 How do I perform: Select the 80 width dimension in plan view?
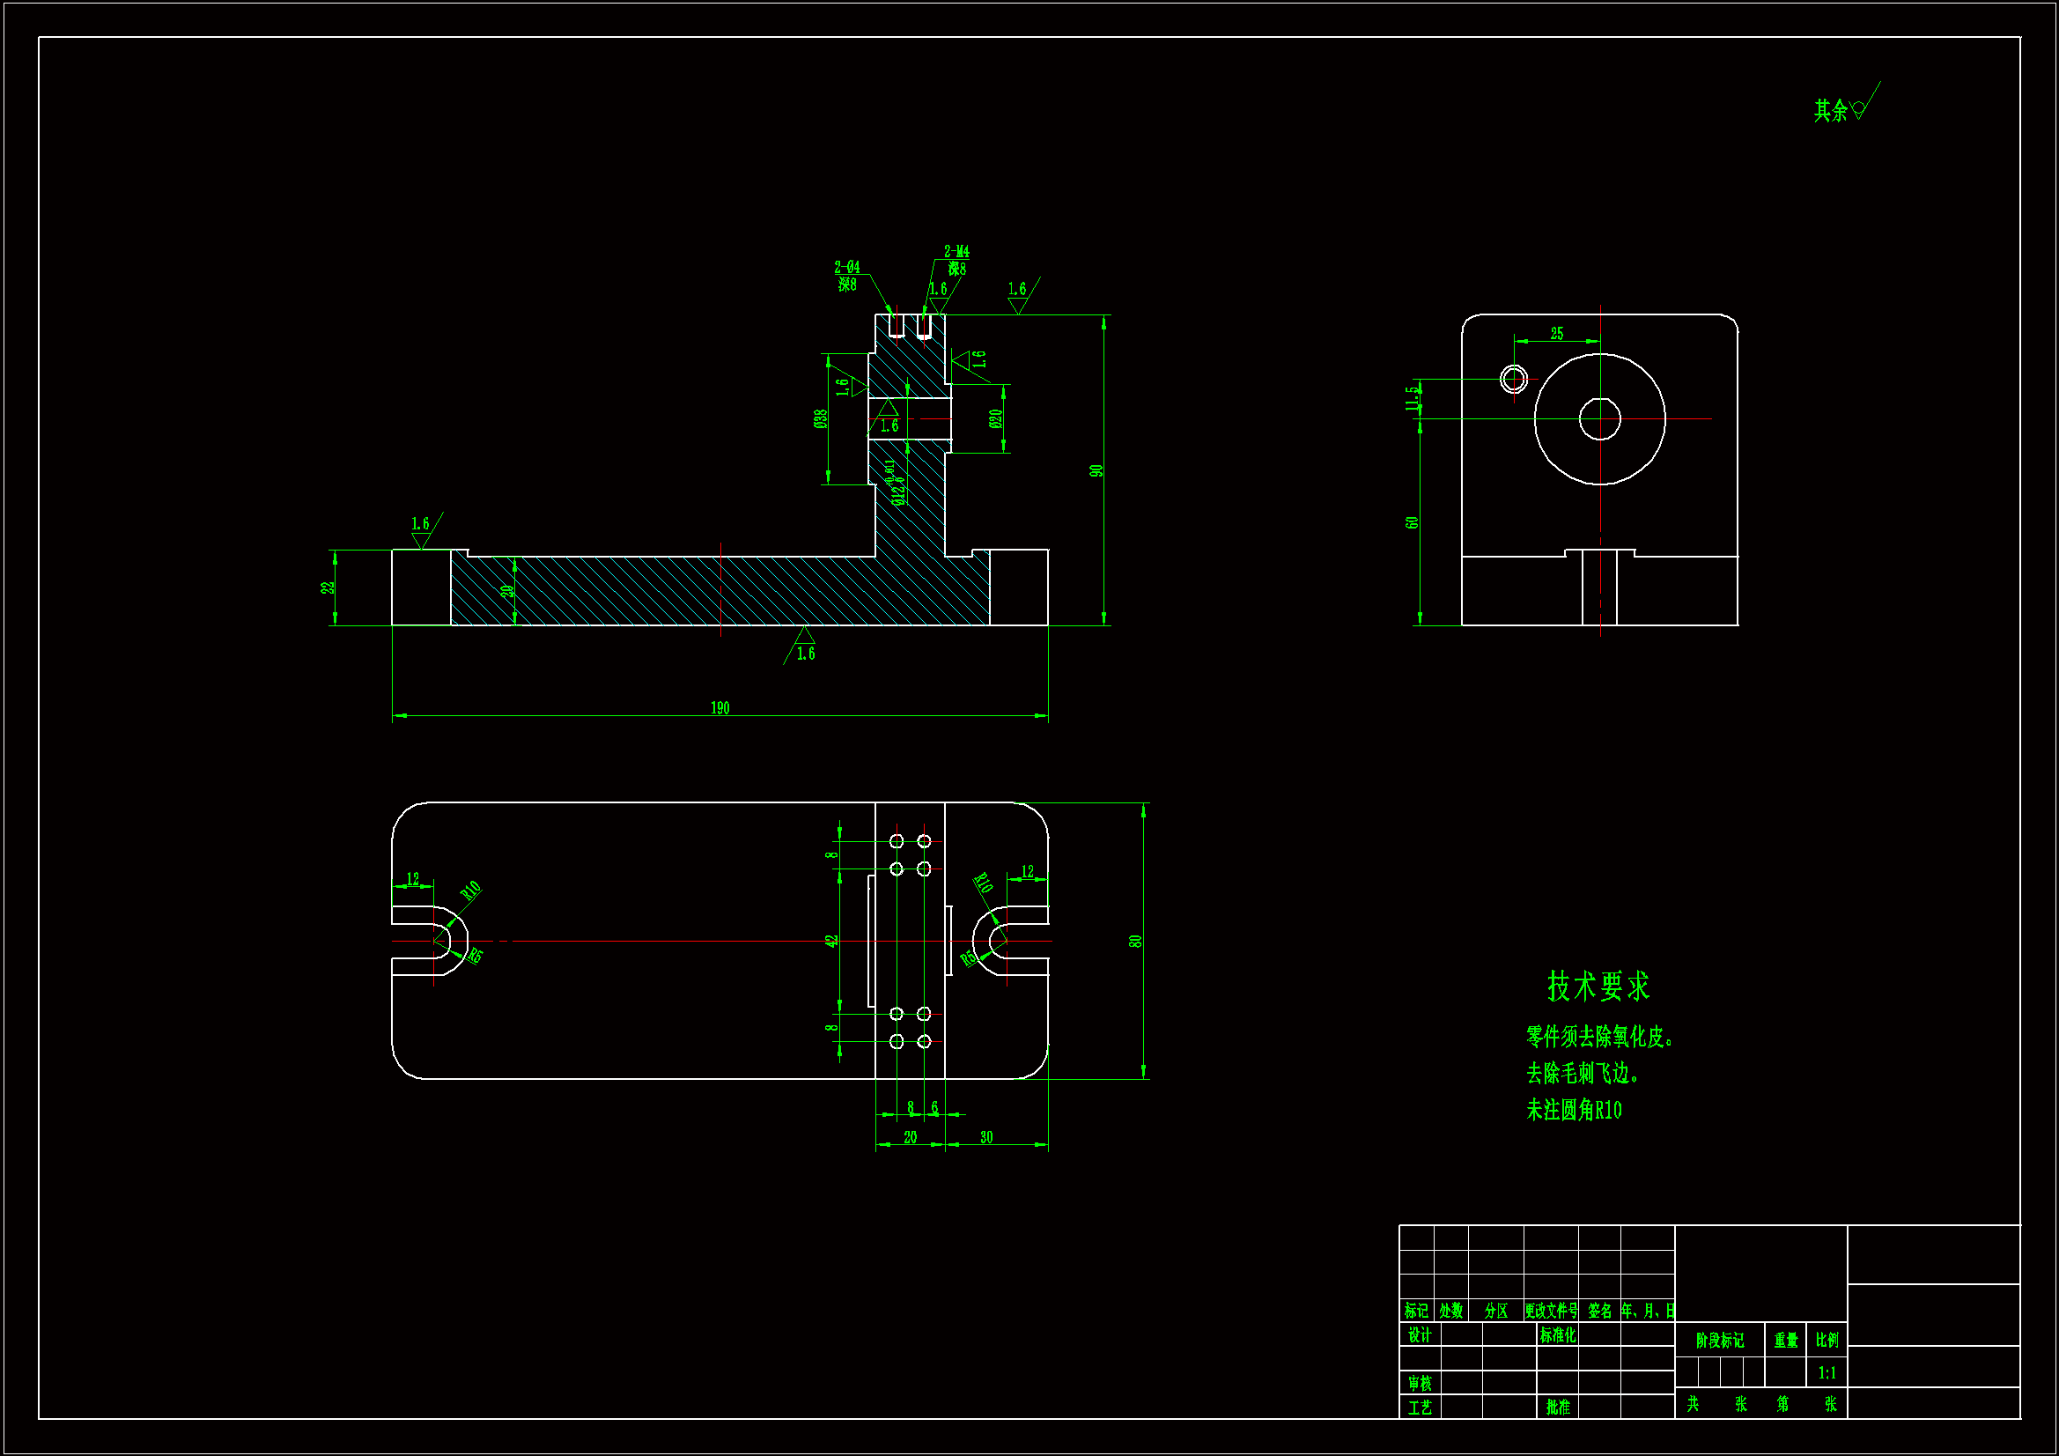(1134, 941)
